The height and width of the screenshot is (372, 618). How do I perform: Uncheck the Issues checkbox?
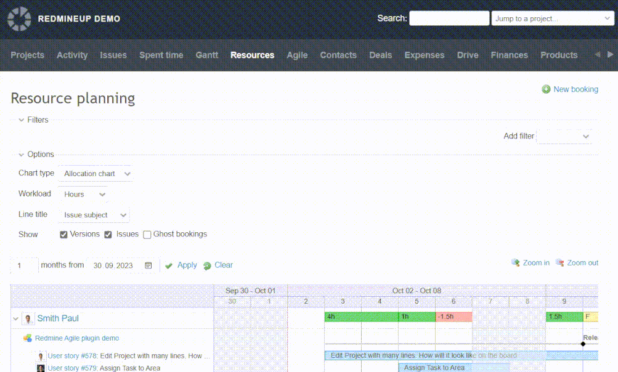(x=108, y=235)
